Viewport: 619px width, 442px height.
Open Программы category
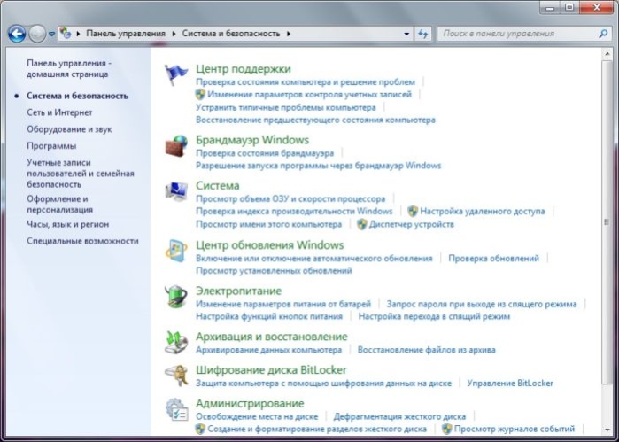tap(51, 146)
